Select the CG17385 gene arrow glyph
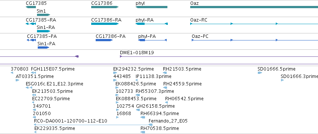318x134 pixels. [31, 7]
